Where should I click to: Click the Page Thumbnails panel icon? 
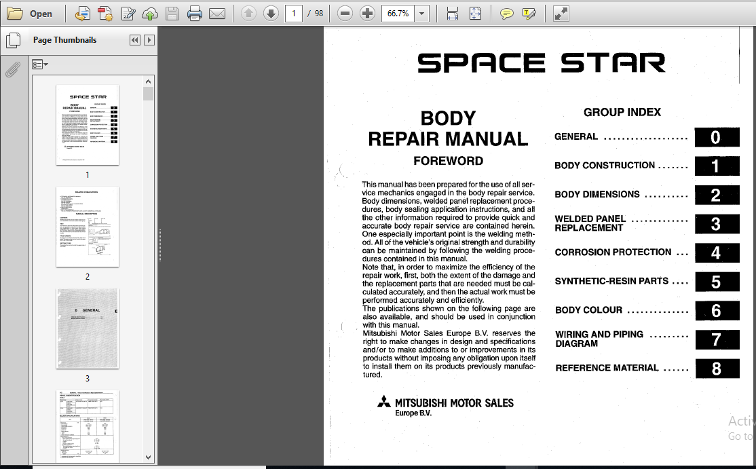pyautogui.click(x=13, y=41)
